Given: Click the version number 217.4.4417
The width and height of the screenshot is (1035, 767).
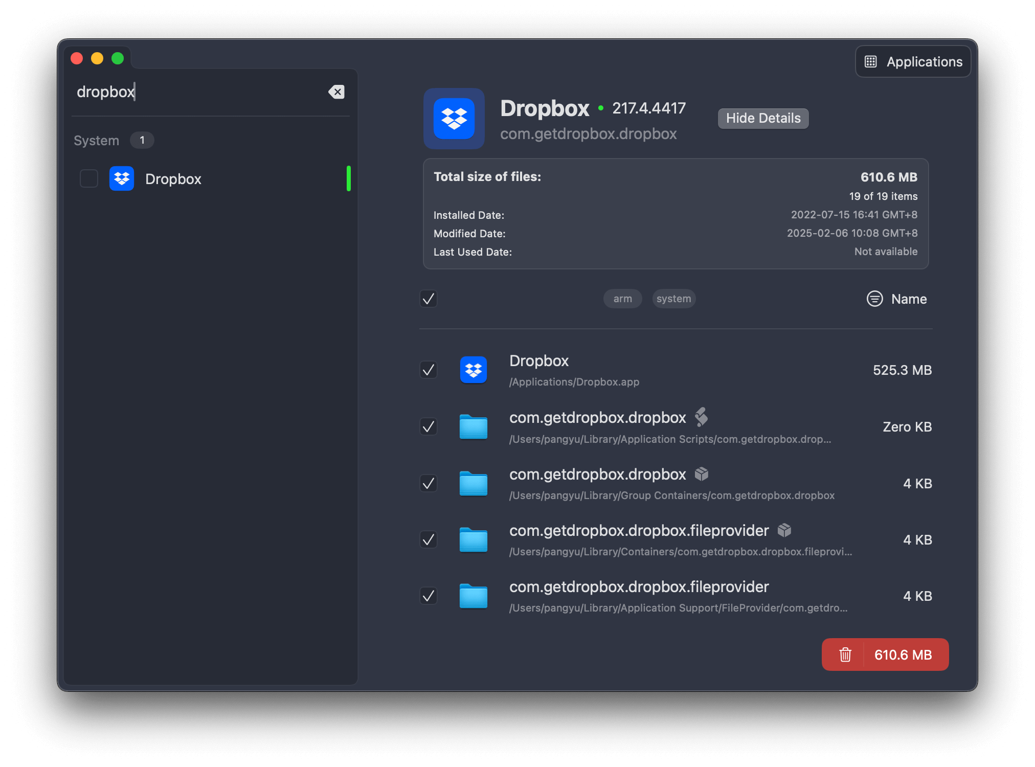Looking at the screenshot, I should (x=649, y=108).
